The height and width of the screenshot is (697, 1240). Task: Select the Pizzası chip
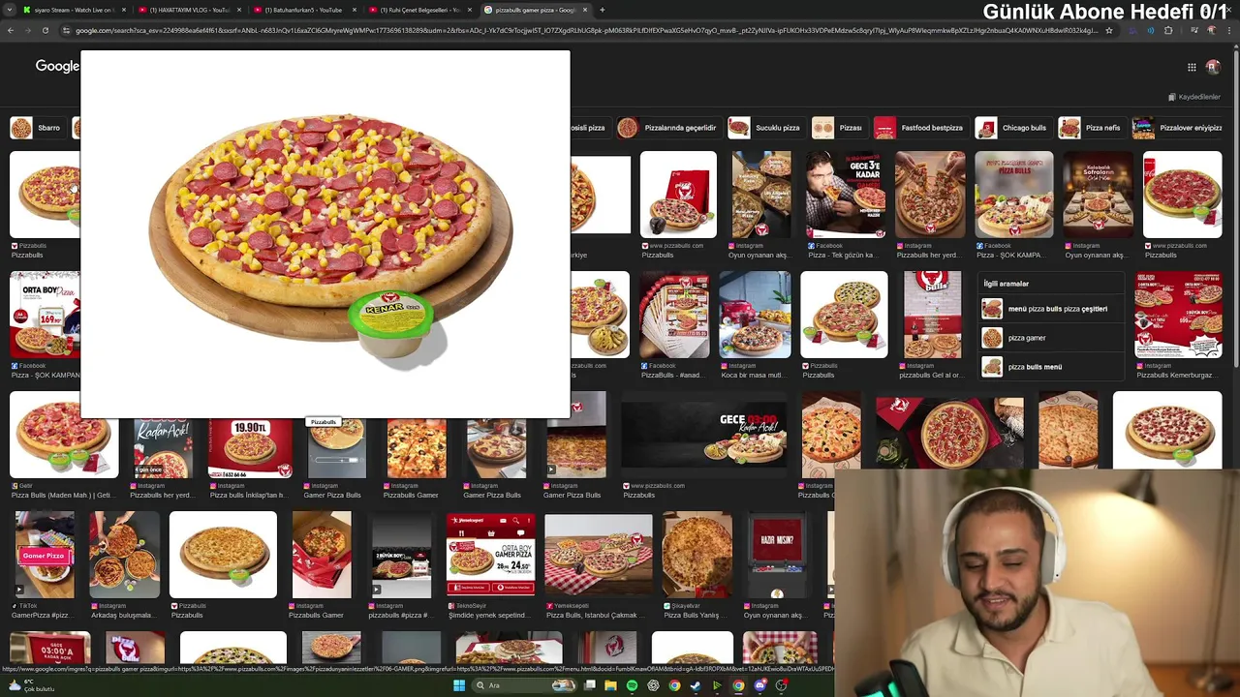[839, 128]
